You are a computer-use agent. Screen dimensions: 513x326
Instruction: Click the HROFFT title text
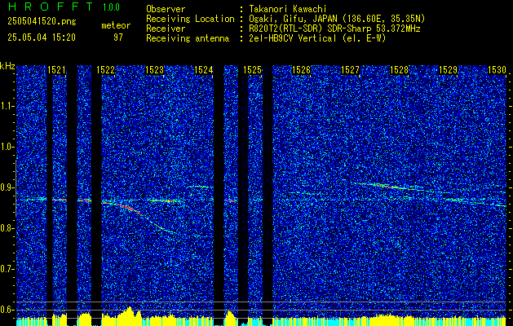(x=51, y=7)
